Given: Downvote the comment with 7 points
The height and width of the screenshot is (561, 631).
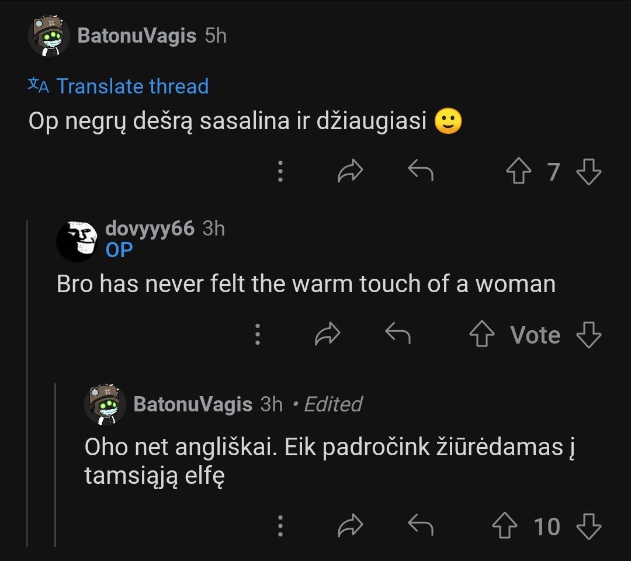Looking at the screenshot, I should tap(588, 172).
